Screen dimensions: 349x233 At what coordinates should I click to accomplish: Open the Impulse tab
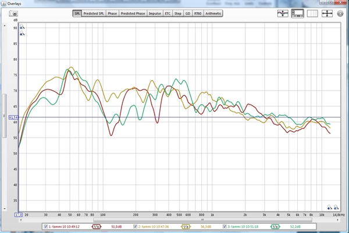(155, 13)
